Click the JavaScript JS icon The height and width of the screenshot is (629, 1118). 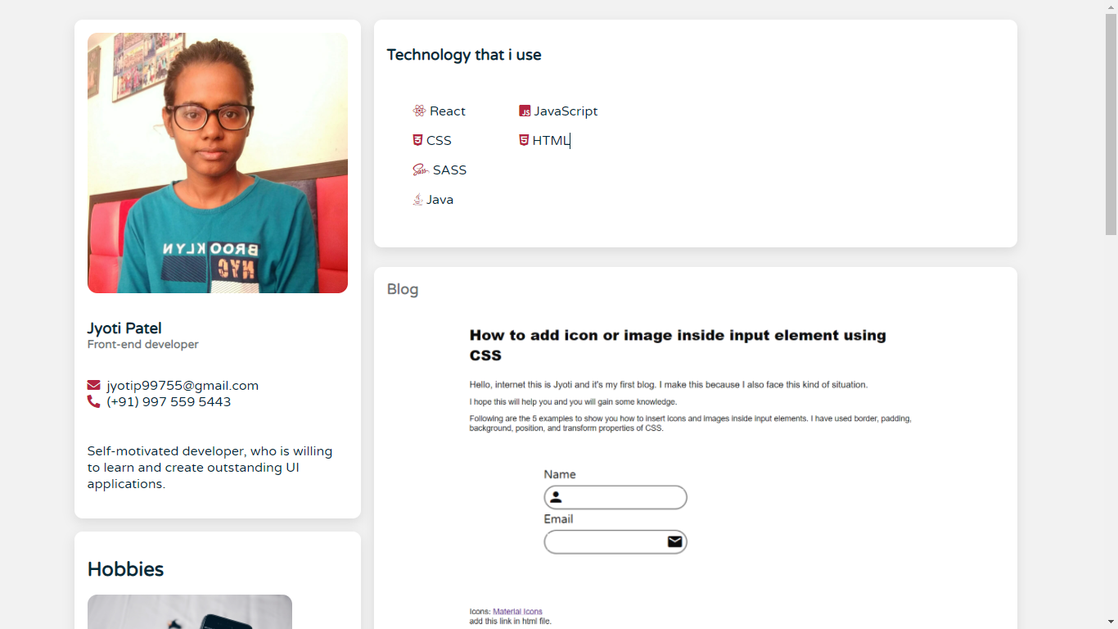525,111
